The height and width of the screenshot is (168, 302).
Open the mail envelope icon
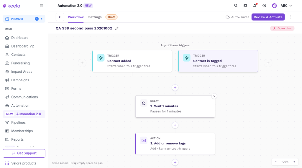(x=245, y=6)
